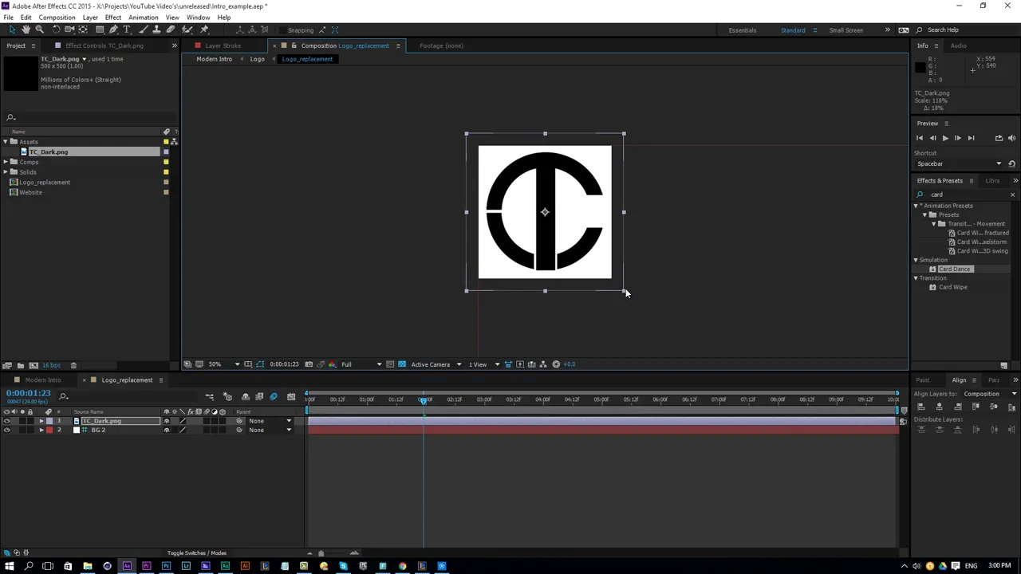Viewport: 1021px width, 574px height.
Task: Select the Clone Stamp tool
Action: click(x=157, y=29)
